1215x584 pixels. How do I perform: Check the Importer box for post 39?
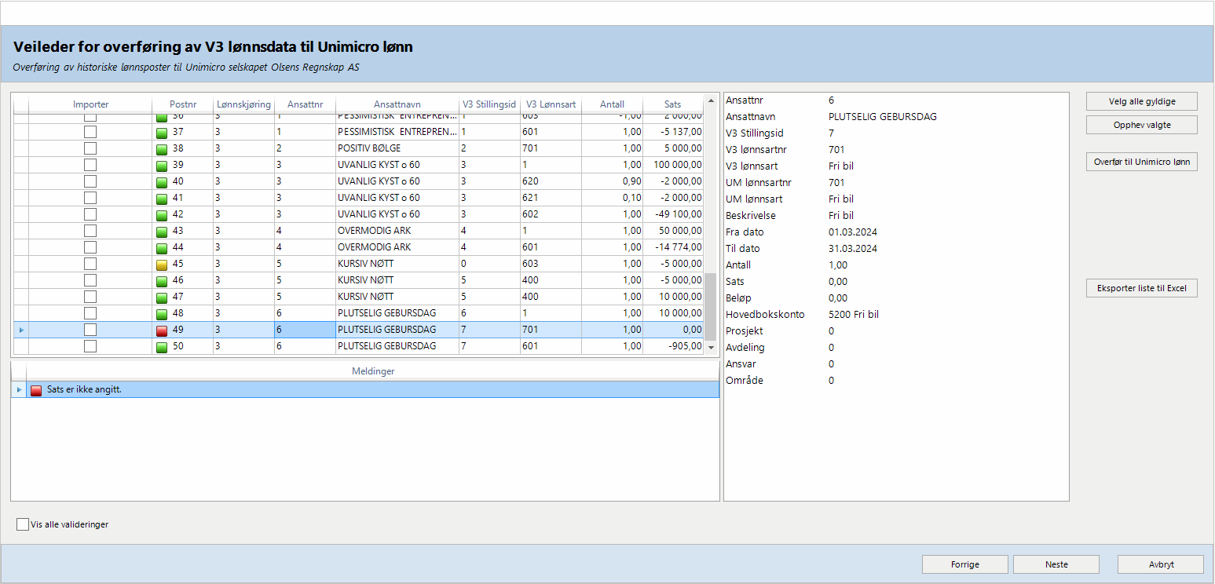click(90, 165)
